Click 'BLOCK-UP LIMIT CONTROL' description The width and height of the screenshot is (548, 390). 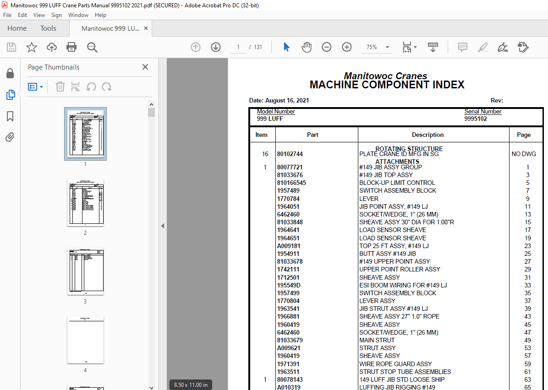tap(397, 183)
